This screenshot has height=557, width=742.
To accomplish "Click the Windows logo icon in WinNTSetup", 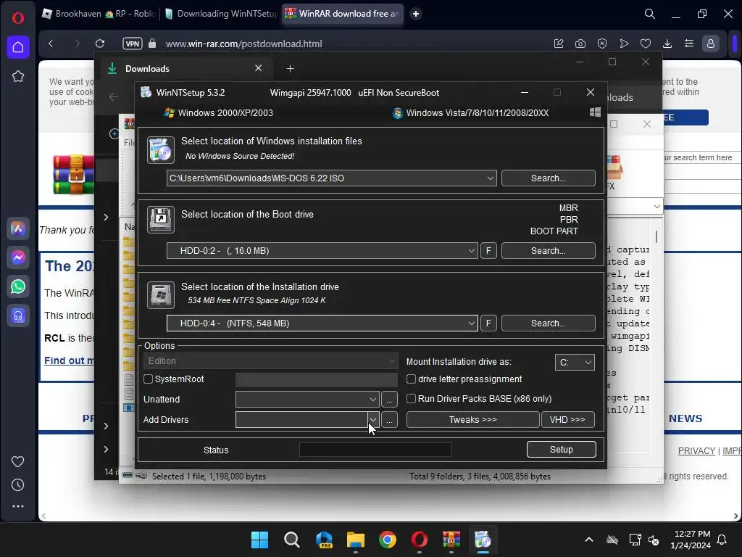I will [595, 112].
